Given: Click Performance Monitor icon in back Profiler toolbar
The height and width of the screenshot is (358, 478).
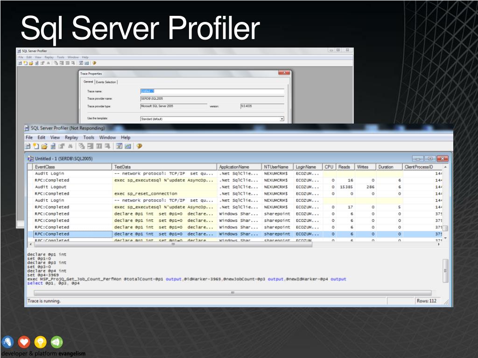Looking at the screenshot, I should point(86,63).
